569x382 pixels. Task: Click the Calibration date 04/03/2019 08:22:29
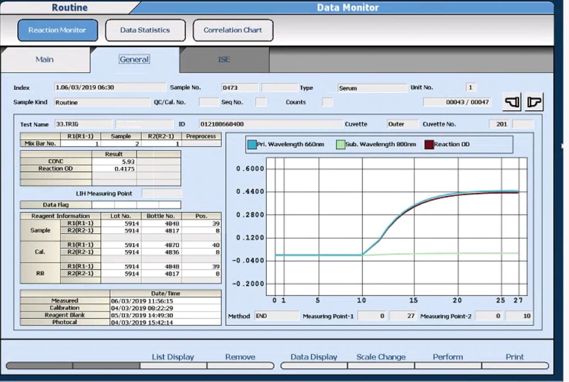pyautogui.click(x=165, y=308)
